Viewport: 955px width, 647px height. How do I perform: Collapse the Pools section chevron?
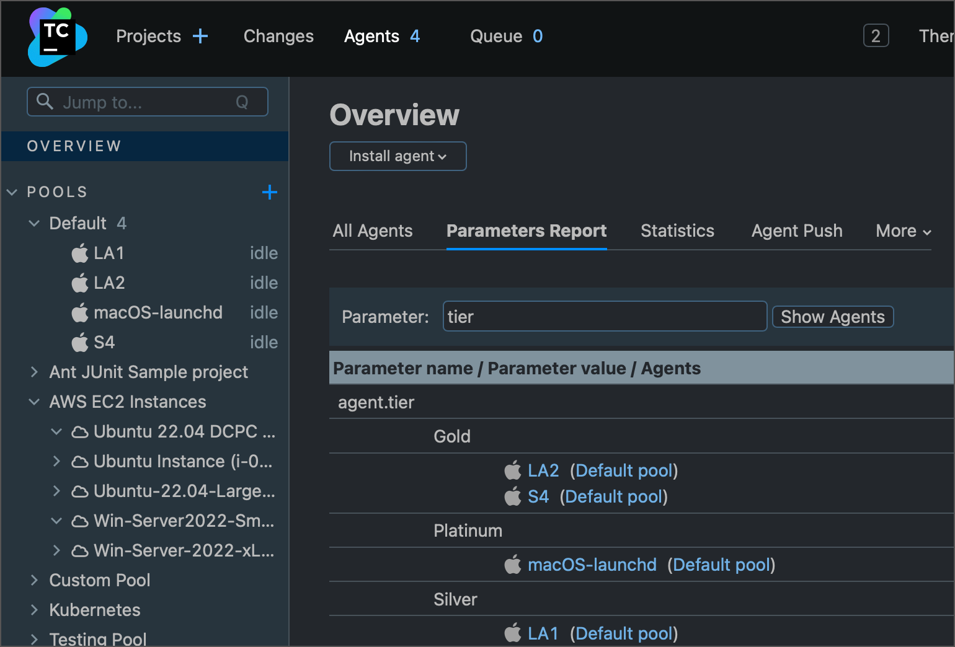12,192
